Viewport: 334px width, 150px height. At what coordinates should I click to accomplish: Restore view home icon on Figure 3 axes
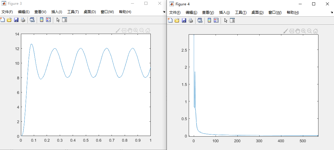[148, 31]
